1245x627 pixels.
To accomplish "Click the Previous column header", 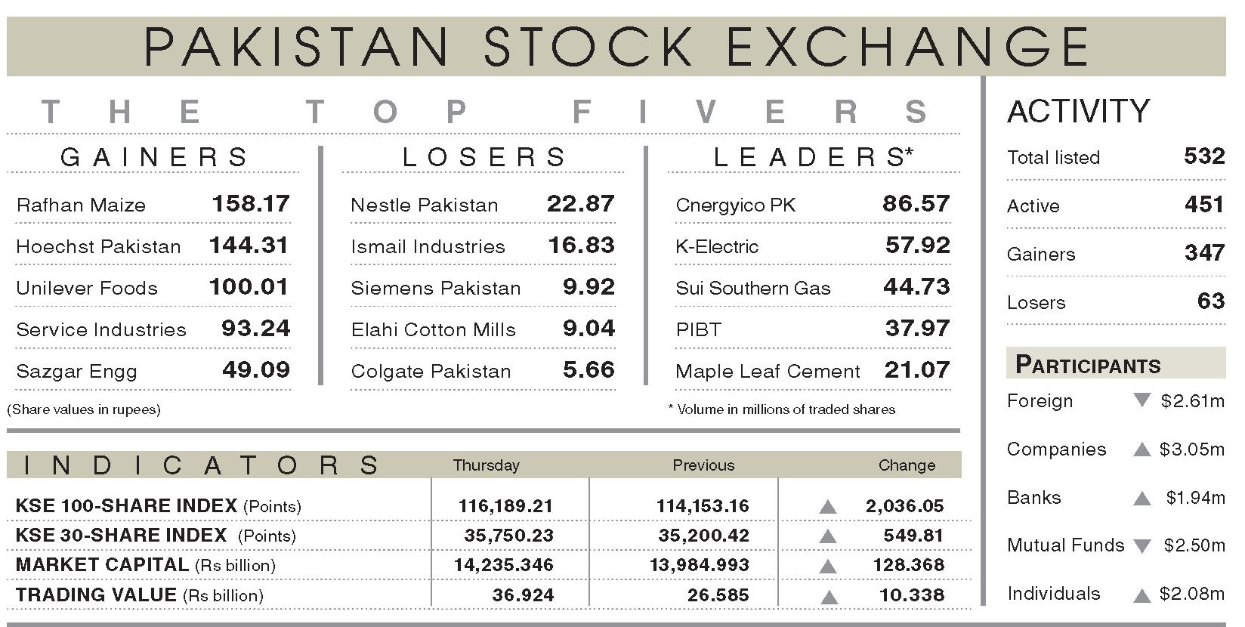I will tap(703, 465).
